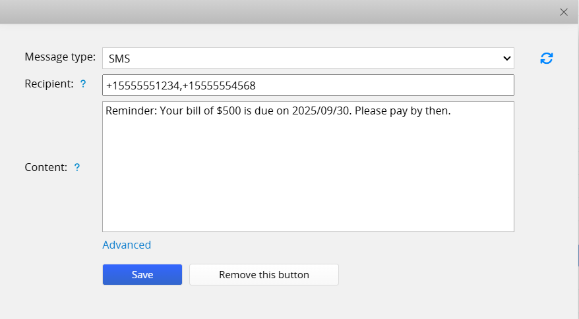
Task: Click the refresh icon beside Message type
Action: click(x=546, y=58)
